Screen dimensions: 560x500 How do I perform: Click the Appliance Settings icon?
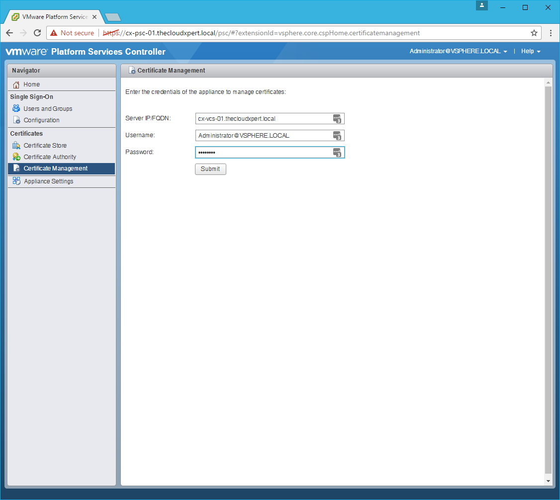16,181
